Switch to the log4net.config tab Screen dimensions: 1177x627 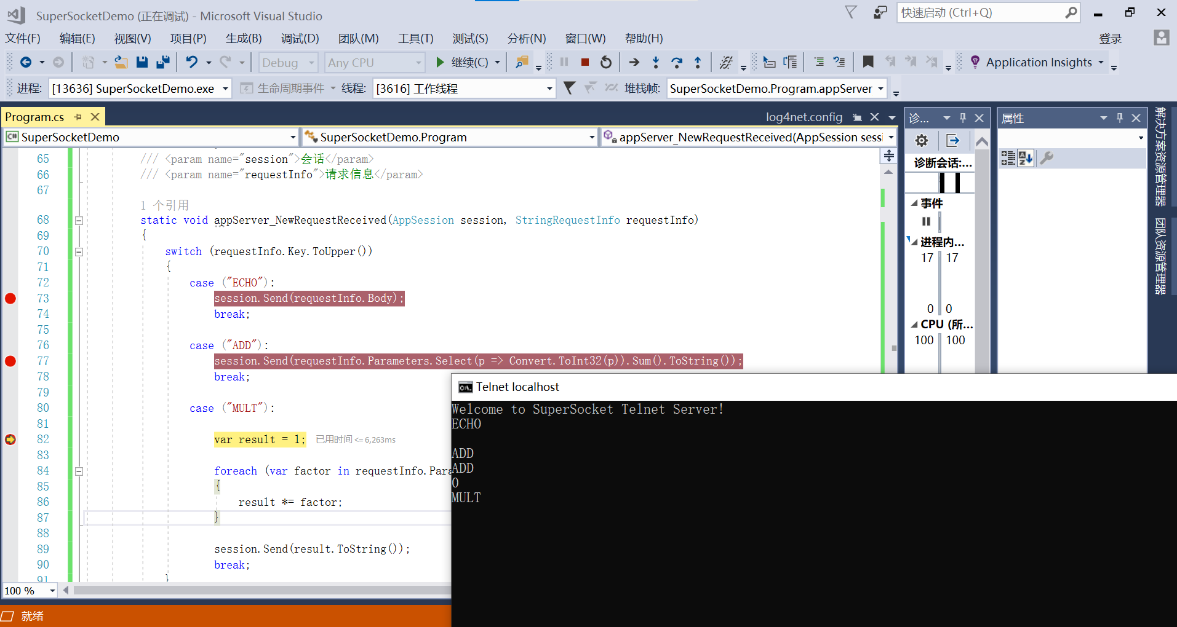[x=804, y=117]
